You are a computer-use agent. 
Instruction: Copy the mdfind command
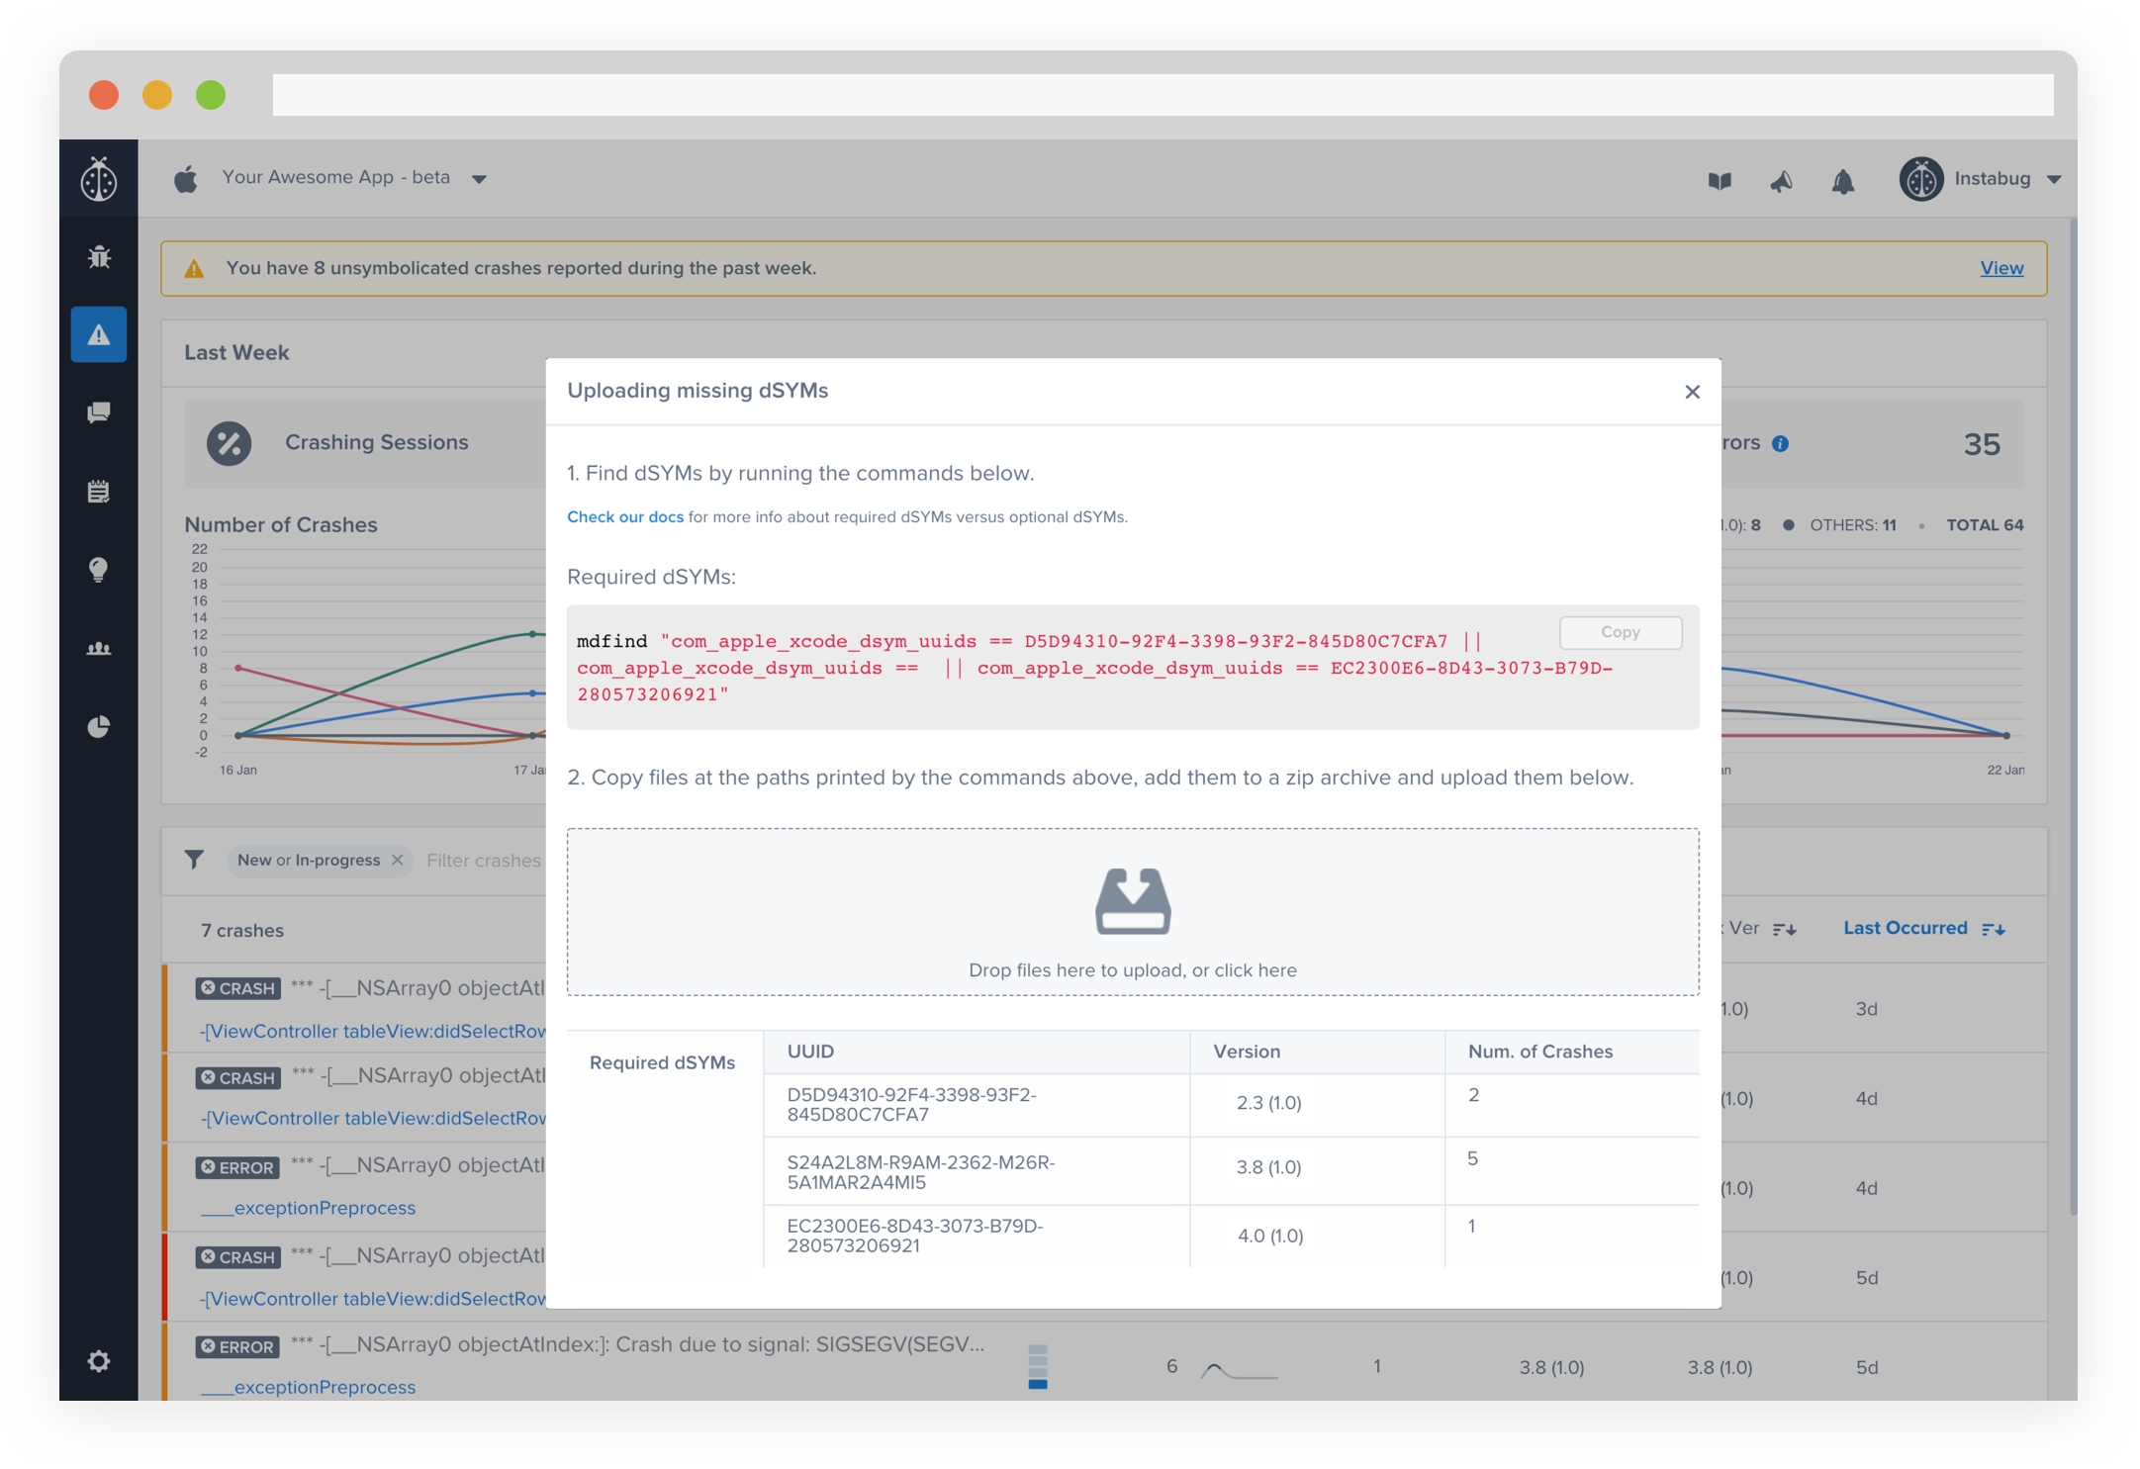[1620, 632]
